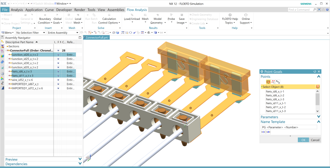Insert the <X> parameter token
This screenshot has height=168, width=330.
(263, 132)
